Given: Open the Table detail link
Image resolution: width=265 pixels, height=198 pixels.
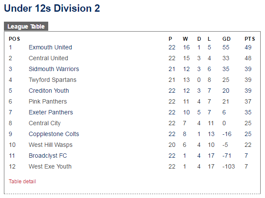Looking at the screenshot, I should [x=22, y=182].
